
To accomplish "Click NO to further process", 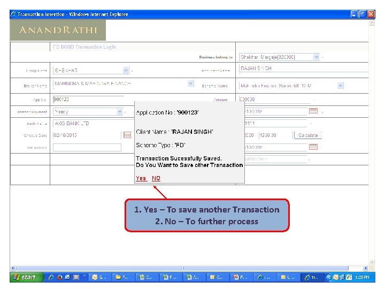I will (156, 178).
